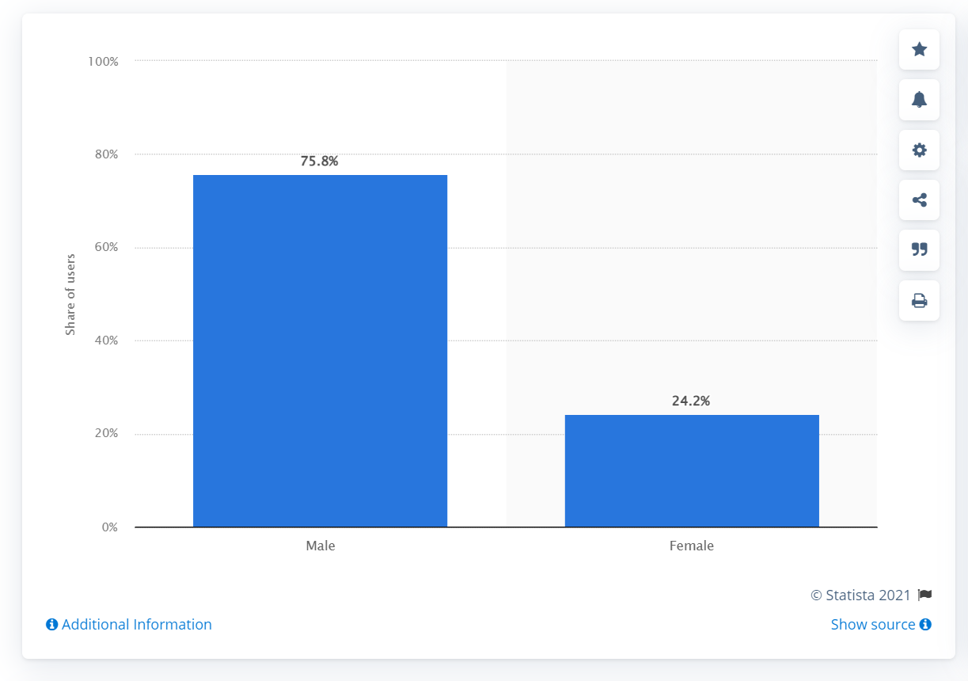Screen dimensions: 968x681
Task: Click the printer icon
Action: 919,301
